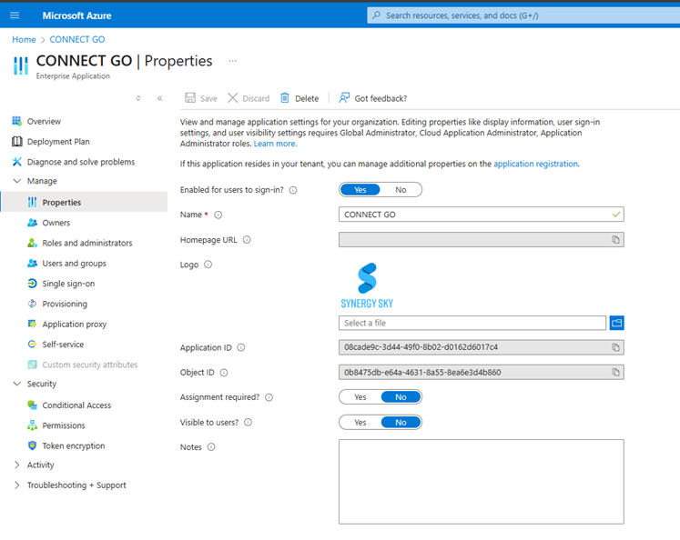Show info tooltip for Notes

[x=211, y=447]
